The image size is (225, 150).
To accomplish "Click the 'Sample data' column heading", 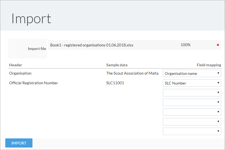I will point(117,65).
